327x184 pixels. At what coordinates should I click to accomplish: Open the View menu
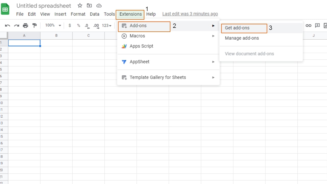[x=45, y=14]
